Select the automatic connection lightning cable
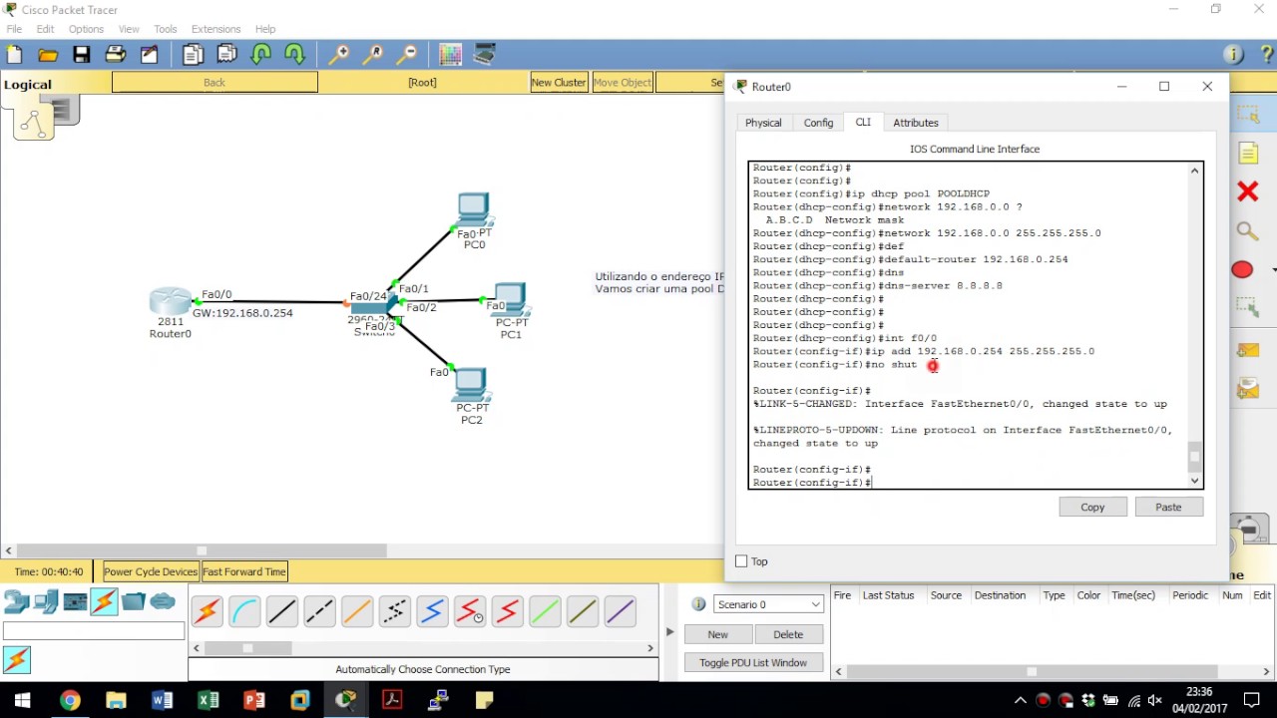The image size is (1277, 718). [208, 611]
